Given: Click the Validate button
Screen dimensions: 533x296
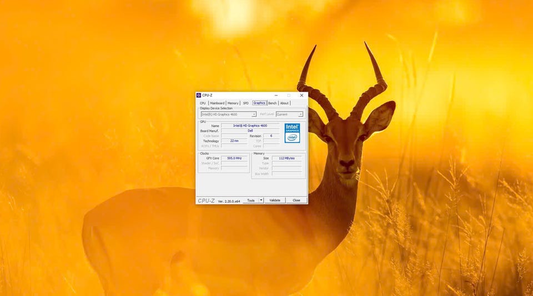Looking at the screenshot, I should tap(275, 200).
